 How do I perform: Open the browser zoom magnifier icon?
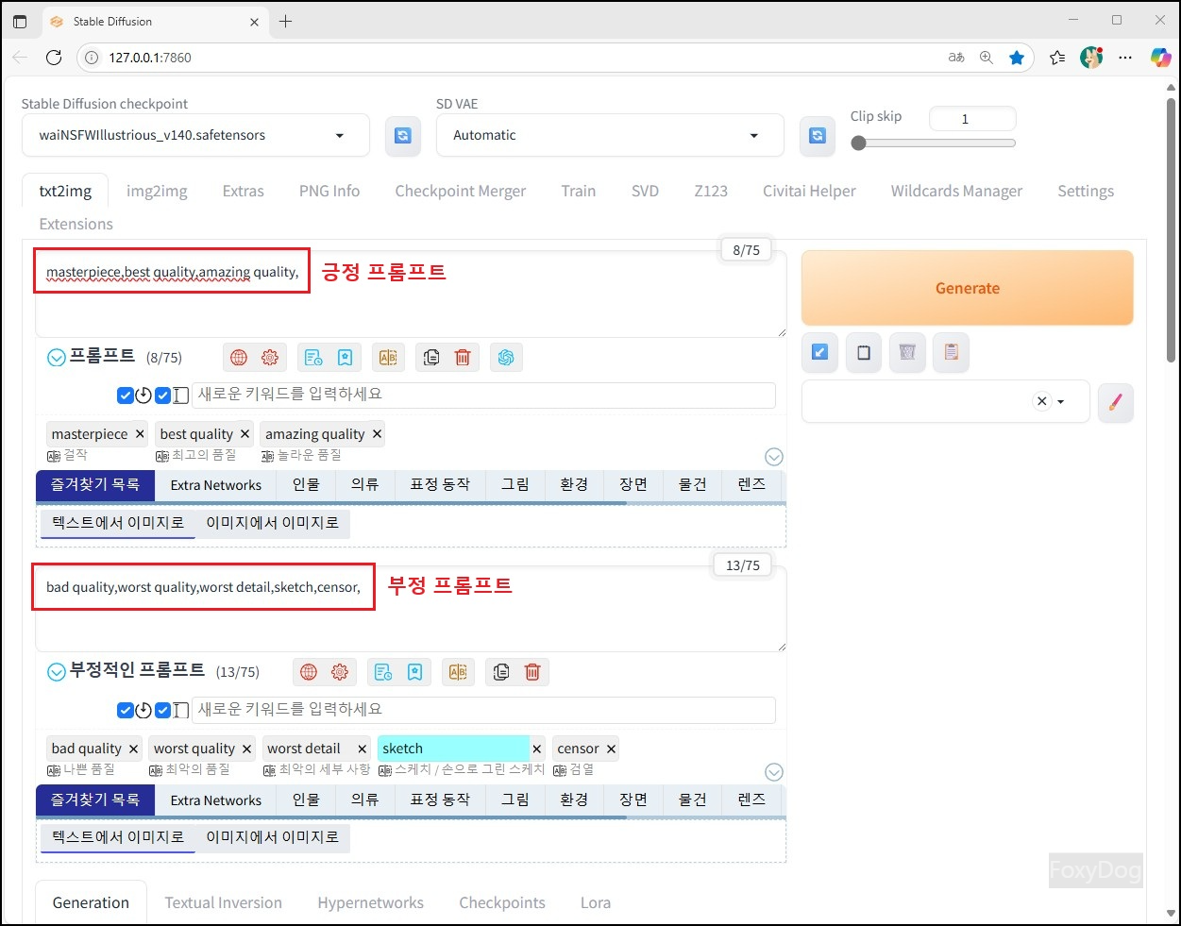[987, 58]
